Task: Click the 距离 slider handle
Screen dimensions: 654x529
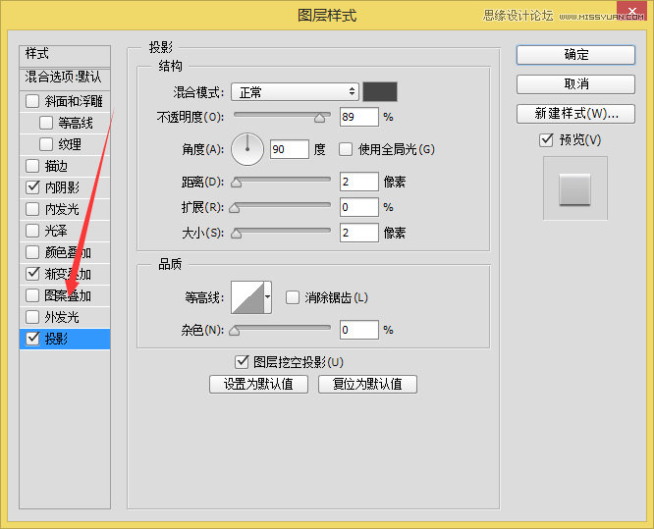Action: [237, 183]
